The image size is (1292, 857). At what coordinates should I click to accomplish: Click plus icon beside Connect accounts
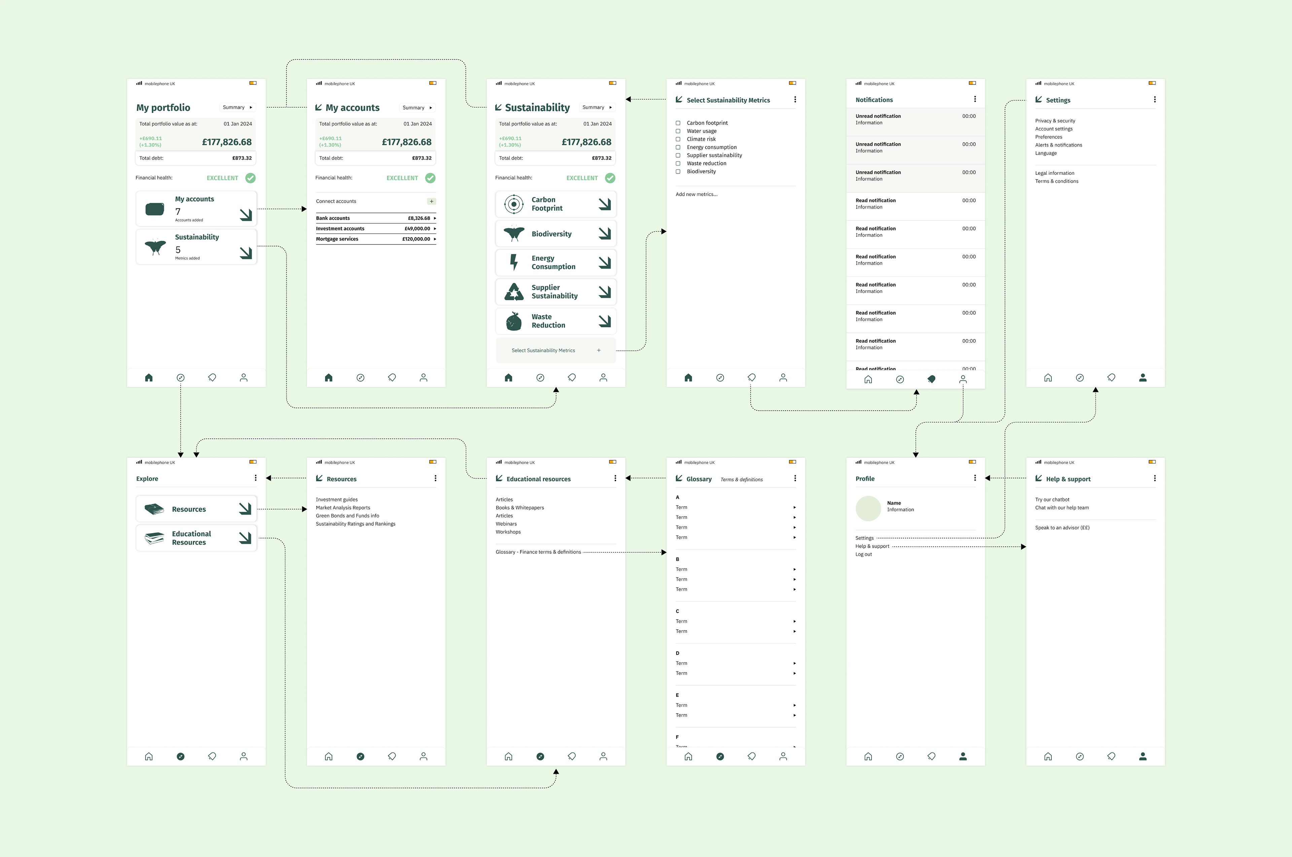click(431, 201)
